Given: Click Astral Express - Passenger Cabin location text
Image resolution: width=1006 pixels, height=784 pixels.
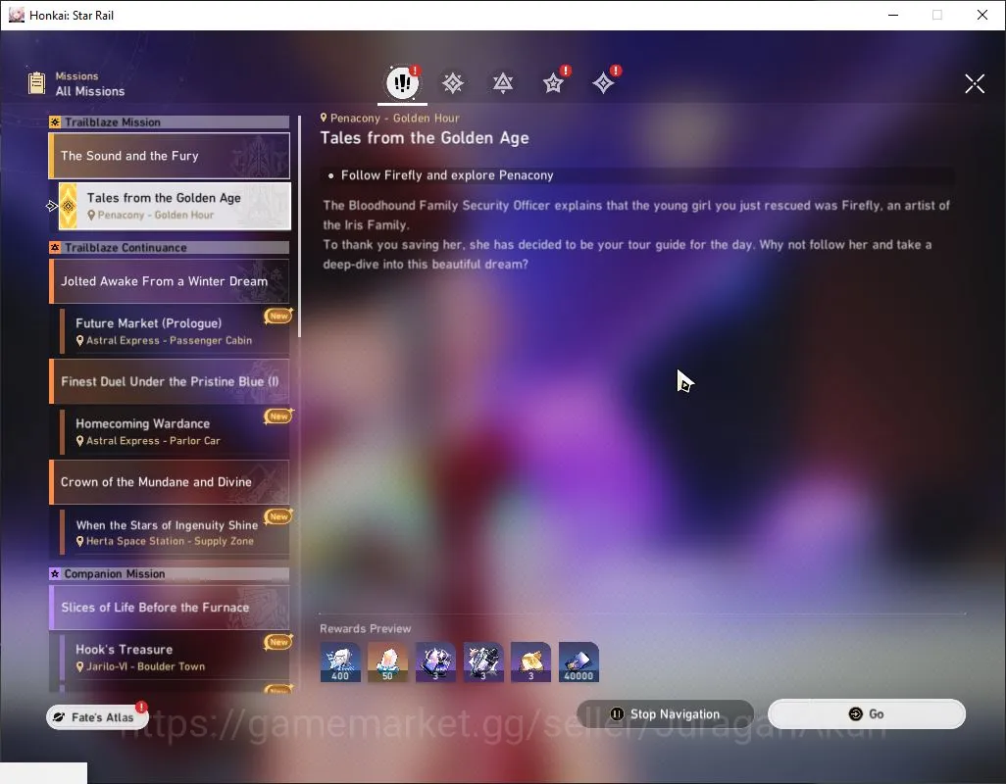Looking at the screenshot, I should pyautogui.click(x=169, y=340).
